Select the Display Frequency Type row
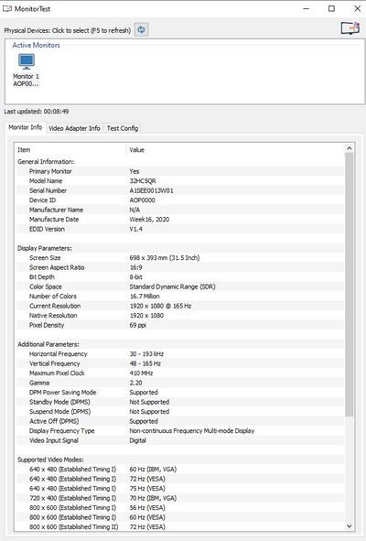This screenshot has width=366, height=541. coord(179,430)
